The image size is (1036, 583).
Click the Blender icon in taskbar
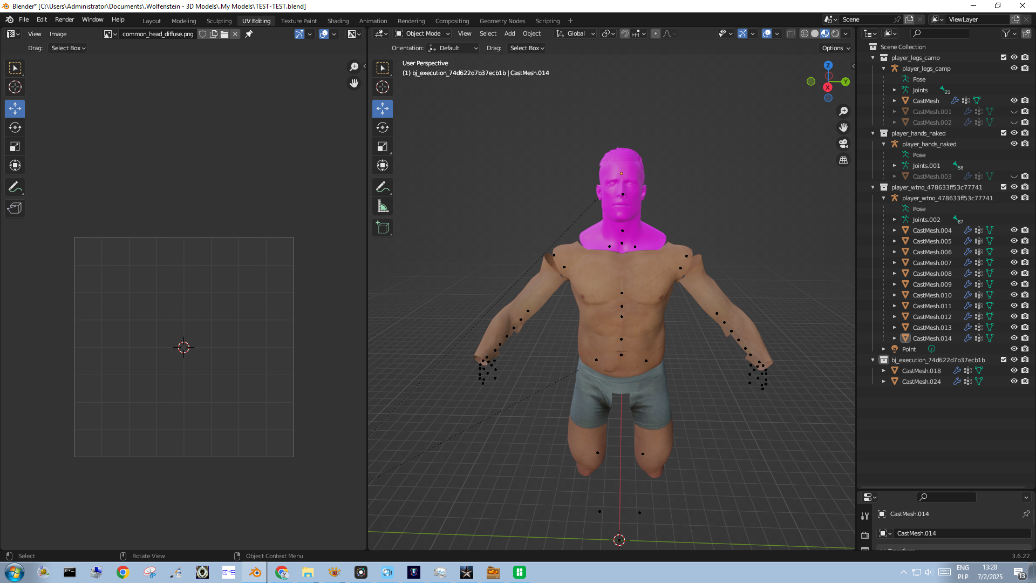tap(255, 572)
